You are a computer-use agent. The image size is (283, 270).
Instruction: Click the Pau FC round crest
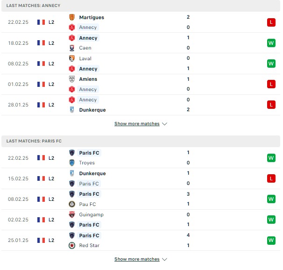[72, 204]
